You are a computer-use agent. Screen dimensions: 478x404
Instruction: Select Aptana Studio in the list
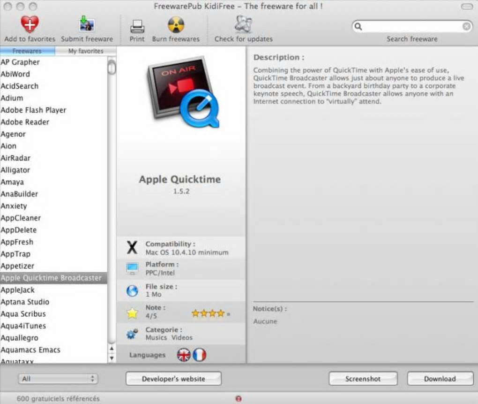coord(53,302)
